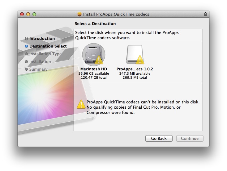Click the Summary step in sidebar
Viewport: 227px width, 171px height.
pyautogui.click(x=36, y=69)
